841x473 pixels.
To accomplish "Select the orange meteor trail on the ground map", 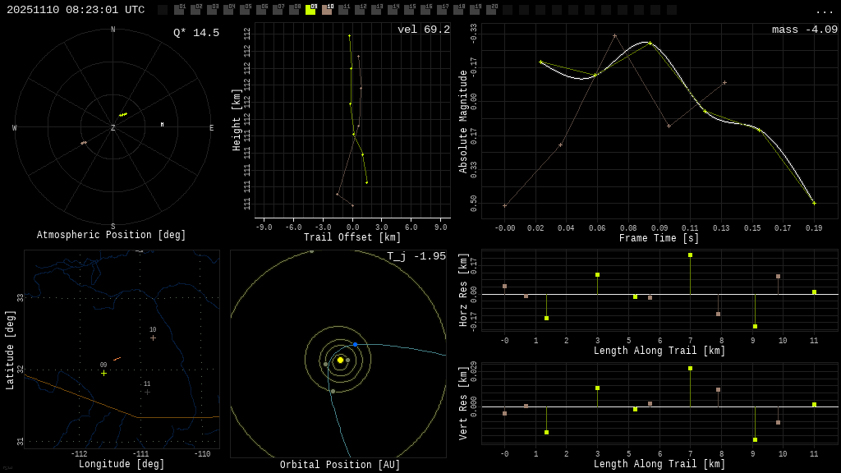I will tap(117, 359).
